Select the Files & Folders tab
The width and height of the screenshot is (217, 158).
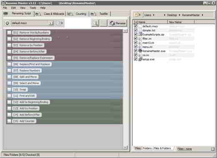[x=162, y=148]
